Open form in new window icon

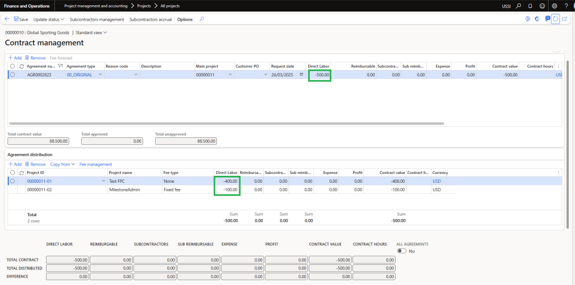[565, 19]
